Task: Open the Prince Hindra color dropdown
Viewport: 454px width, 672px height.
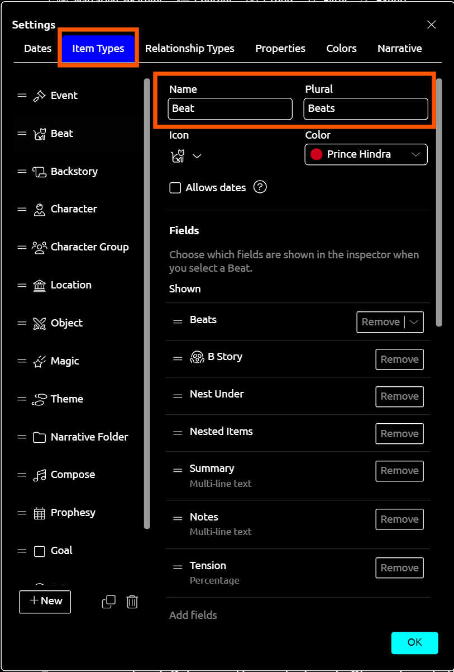Action: coord(415,154)
